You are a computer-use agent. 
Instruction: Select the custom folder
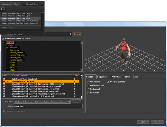[13, 65]
